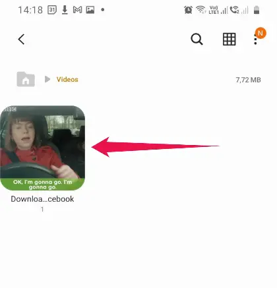Tap the 14:18 clock in status bar
The image size is (277, 288).
tap(30, 10)
